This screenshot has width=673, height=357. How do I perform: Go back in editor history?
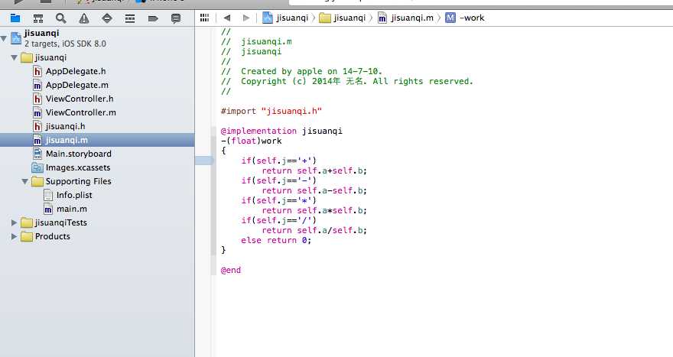coord(227,18)
